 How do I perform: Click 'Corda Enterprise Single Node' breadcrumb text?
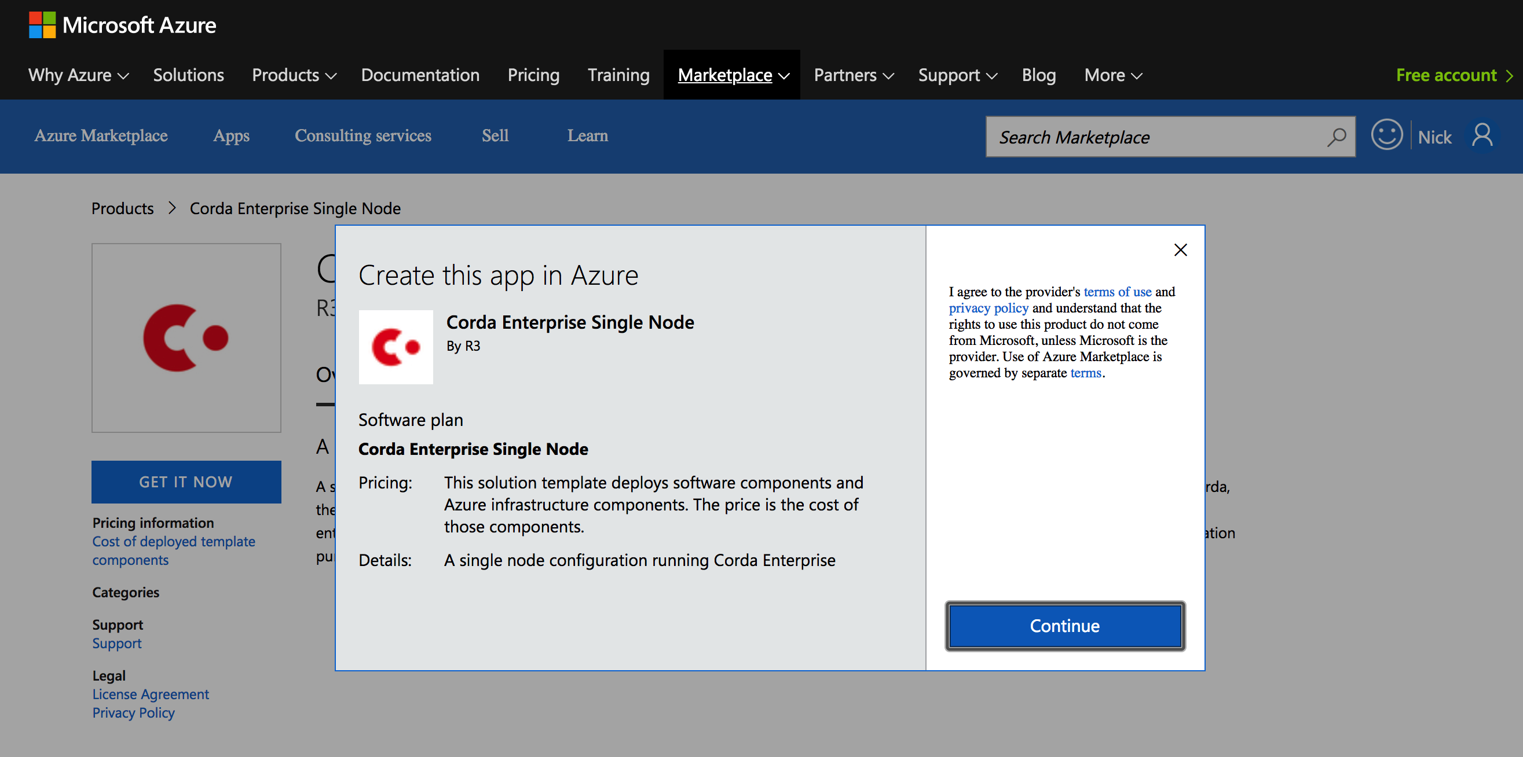[x=294, y=208]
